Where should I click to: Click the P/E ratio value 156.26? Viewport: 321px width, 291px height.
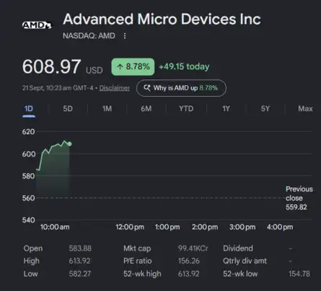[189, 261]
